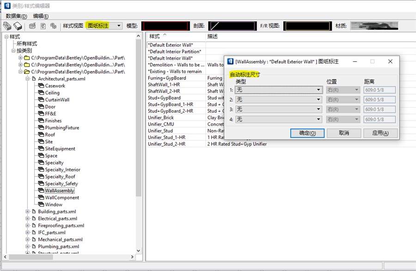Click the 模型 color swatch
This screenshot has height=271, width=416.
(165, 26)
